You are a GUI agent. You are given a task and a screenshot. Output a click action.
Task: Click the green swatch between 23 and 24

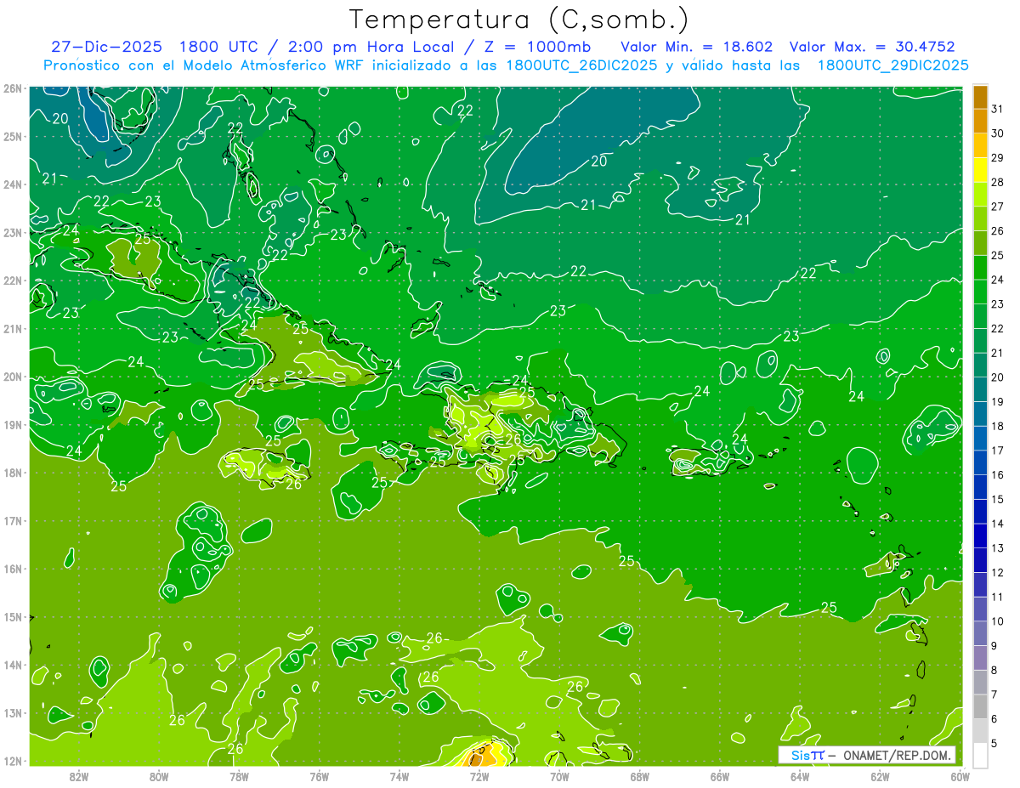[981, 292]
